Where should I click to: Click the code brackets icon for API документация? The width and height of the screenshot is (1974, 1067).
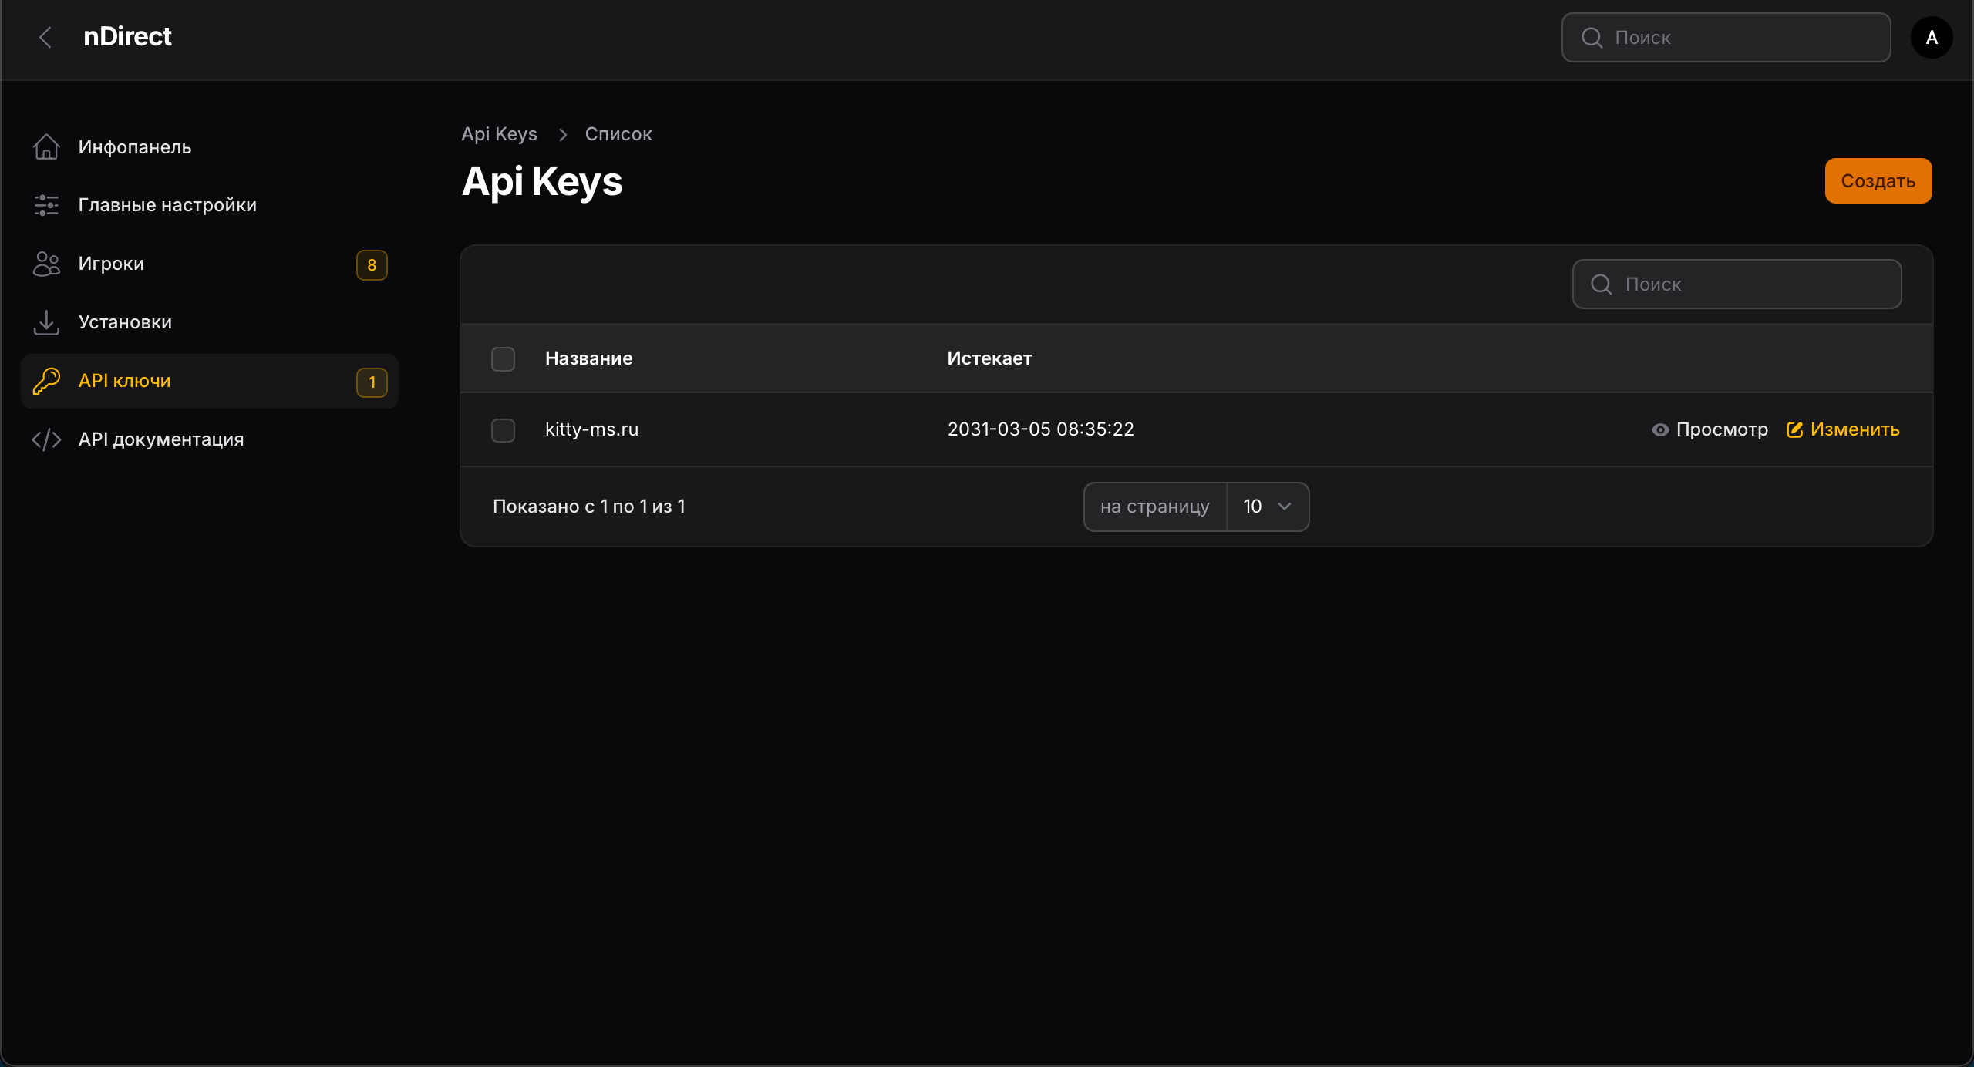[x=46, y=439]
